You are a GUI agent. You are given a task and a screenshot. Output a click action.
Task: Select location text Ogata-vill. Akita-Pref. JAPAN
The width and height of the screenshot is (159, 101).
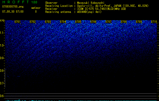[99, 6]
